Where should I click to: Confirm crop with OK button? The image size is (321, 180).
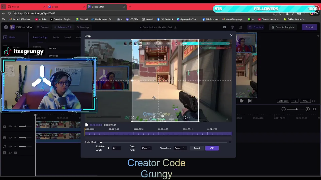pyautogui.click(x=212, y=148)
